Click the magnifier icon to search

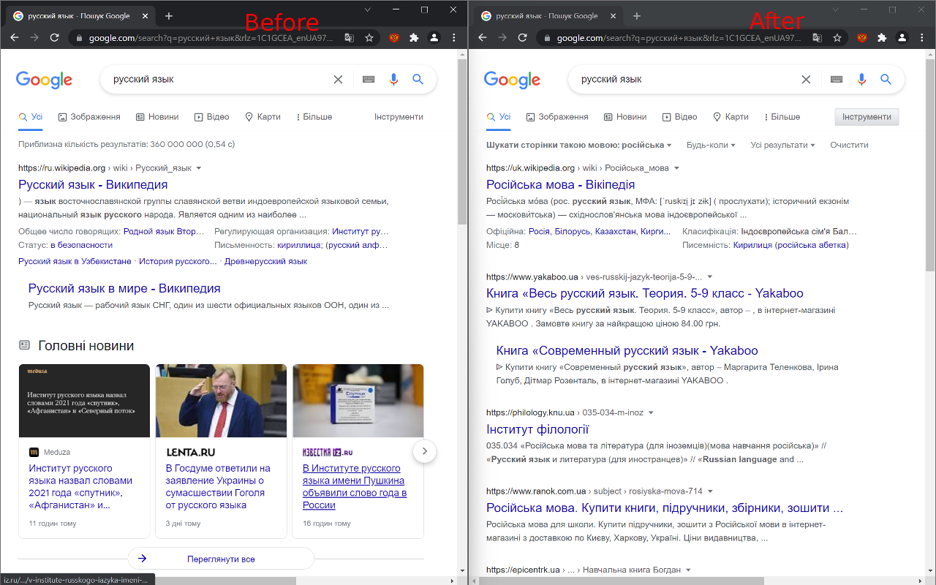point(418,79)
